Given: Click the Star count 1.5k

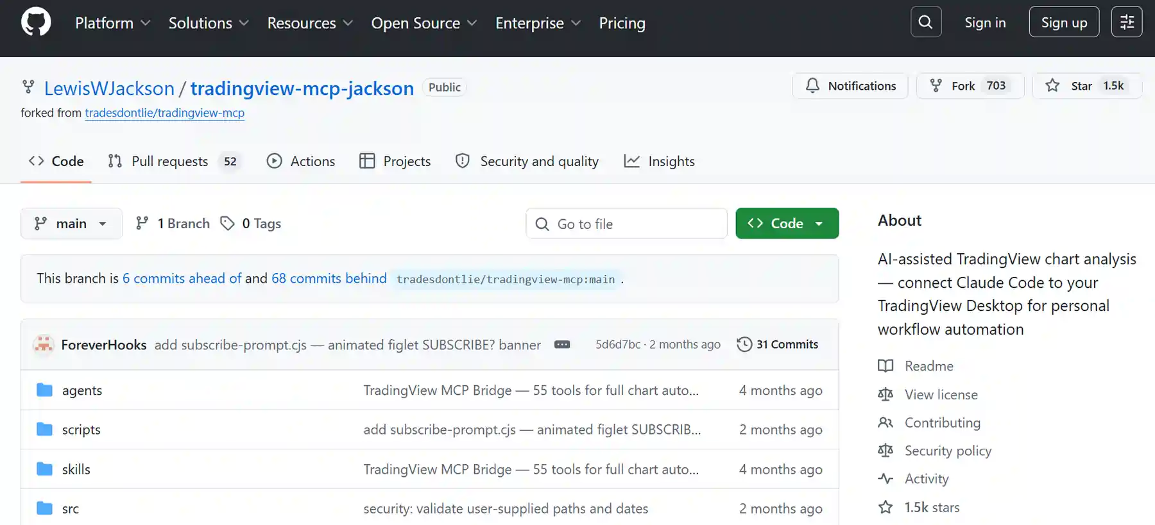Looking at the screenshot, I should tap(1113, 85).
